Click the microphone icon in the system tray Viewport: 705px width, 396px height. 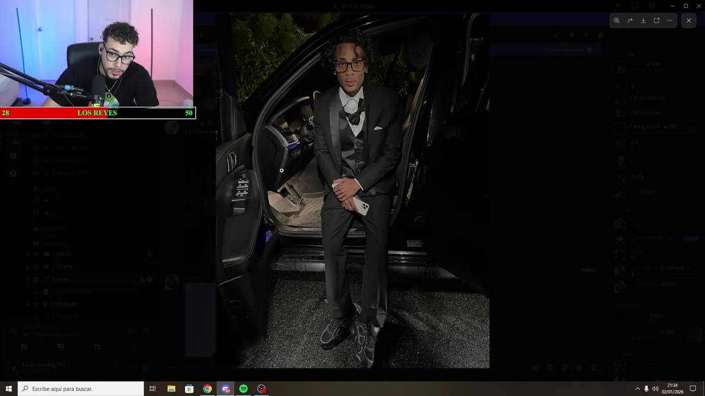pyautogui.click(x=647, y=389)
